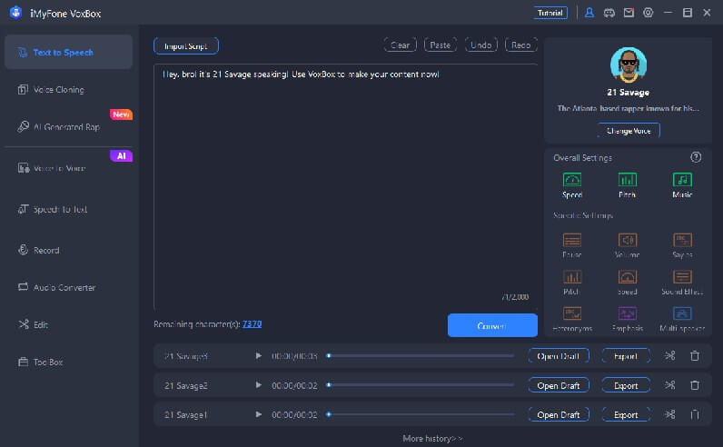Open the settings gear icon
Viewport: 723px width, 447px height.
point(648,13)
